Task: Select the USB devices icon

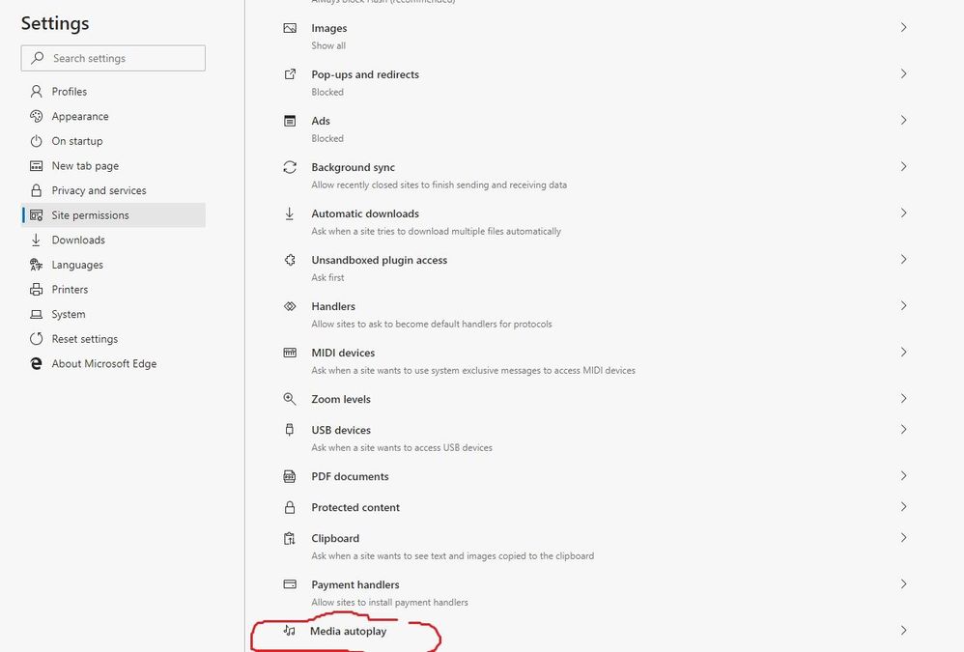Action: (290, 430)
